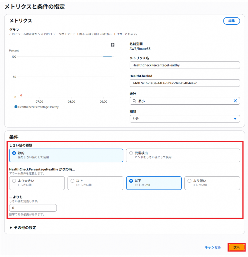Click the キャンセル link
Screen dimensions: 248x257
(x=213, y=247)
